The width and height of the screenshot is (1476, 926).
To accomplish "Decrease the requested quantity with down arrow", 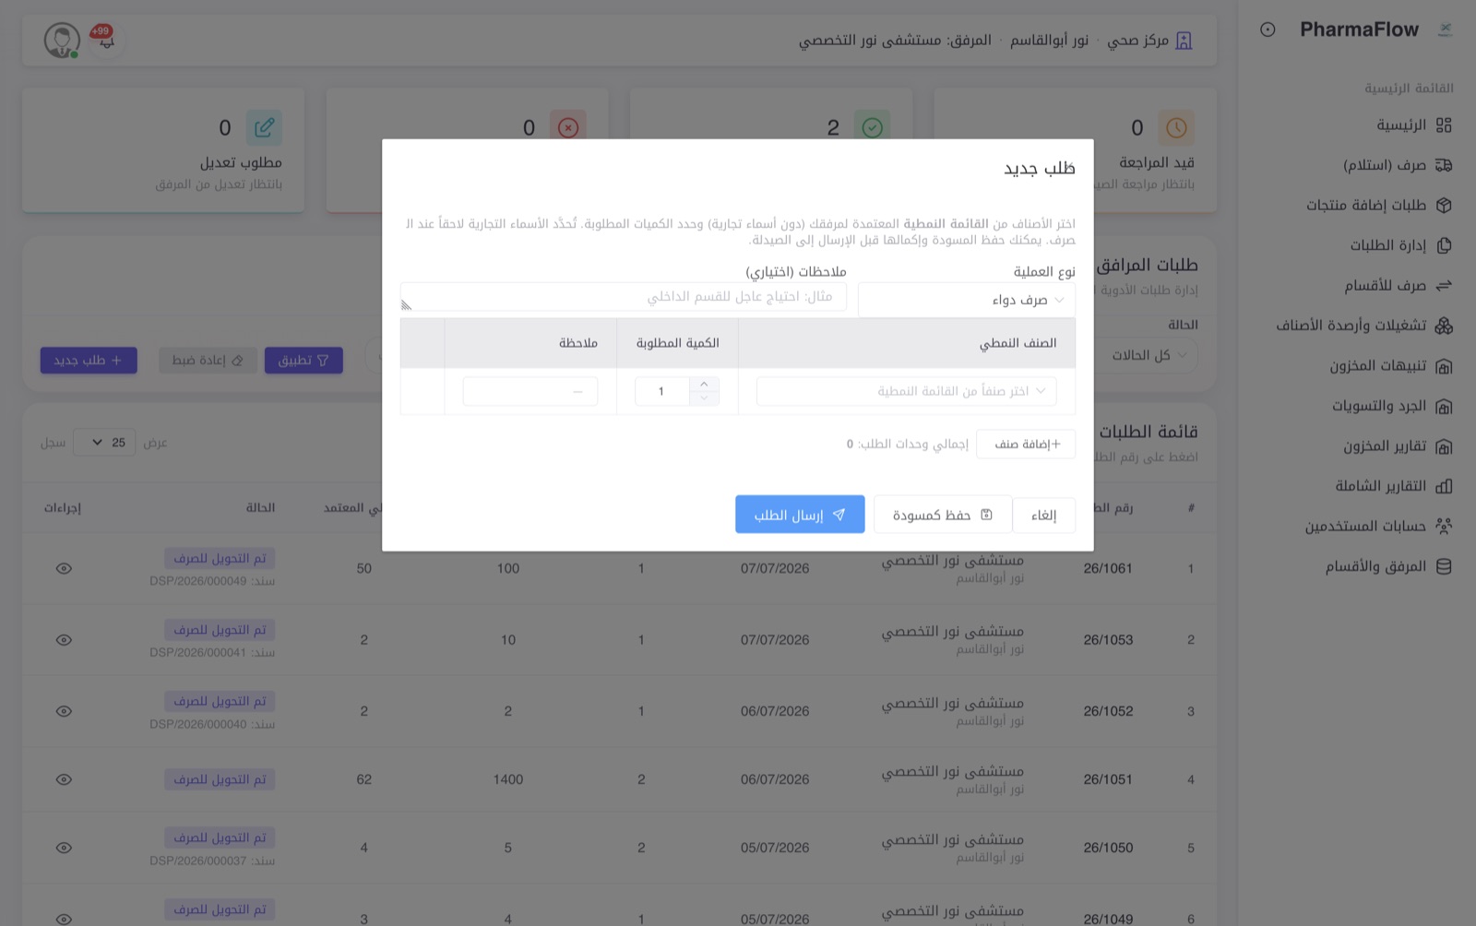I will point(704,398).
